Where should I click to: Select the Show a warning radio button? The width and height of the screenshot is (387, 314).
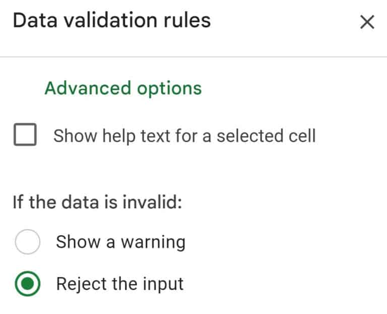(x=27, y=242)
